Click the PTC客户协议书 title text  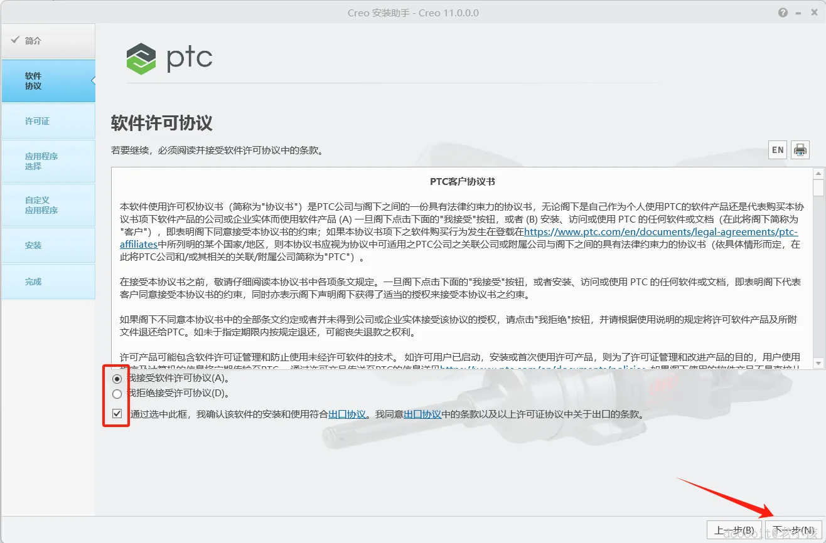(x=463, y=181)
